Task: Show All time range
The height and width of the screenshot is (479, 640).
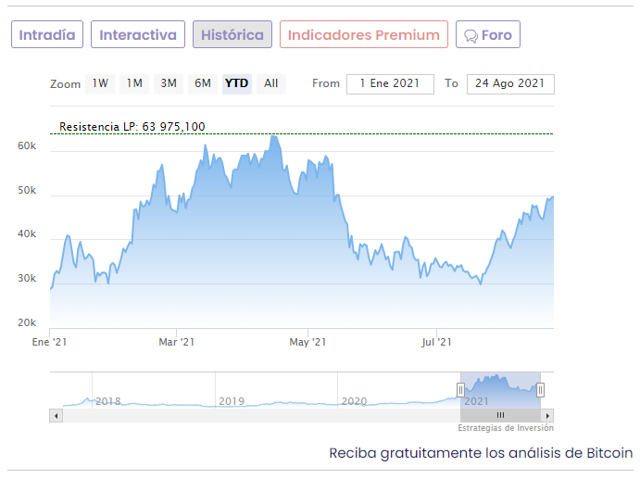Action: 270,83
